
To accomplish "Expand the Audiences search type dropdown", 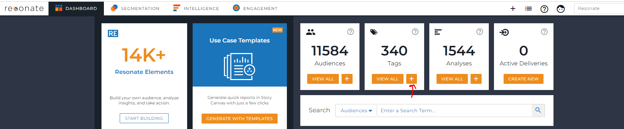I will [x=356, y=111].
